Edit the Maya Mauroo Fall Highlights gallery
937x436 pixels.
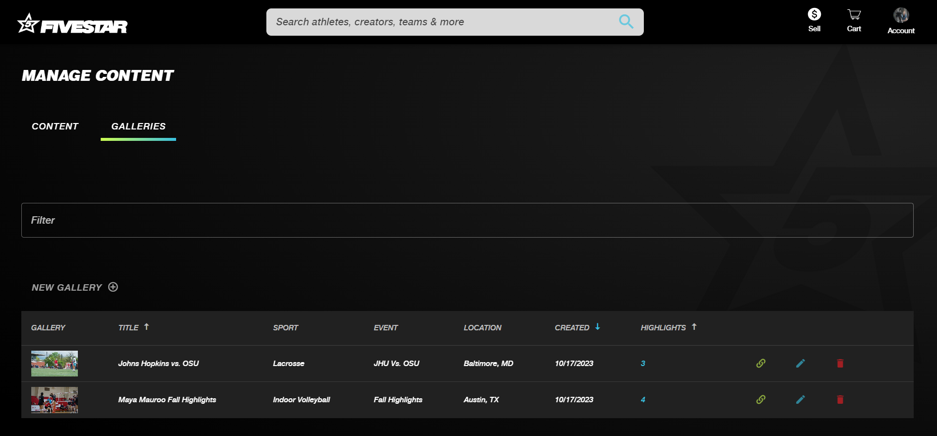[x=800, y=400]
